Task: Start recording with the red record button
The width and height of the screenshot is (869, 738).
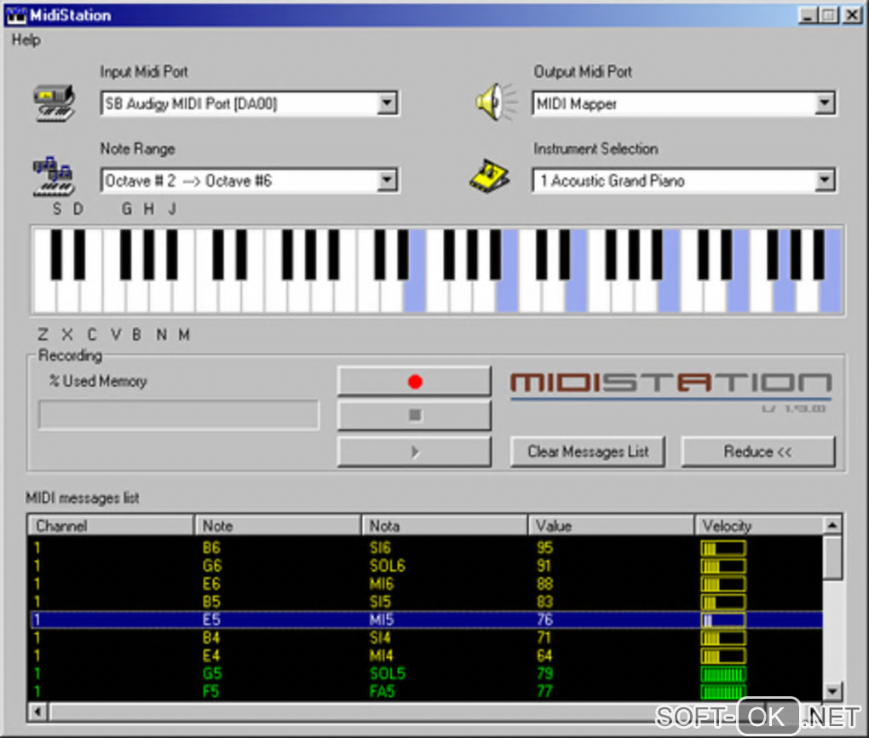Action: pos(415,382)
